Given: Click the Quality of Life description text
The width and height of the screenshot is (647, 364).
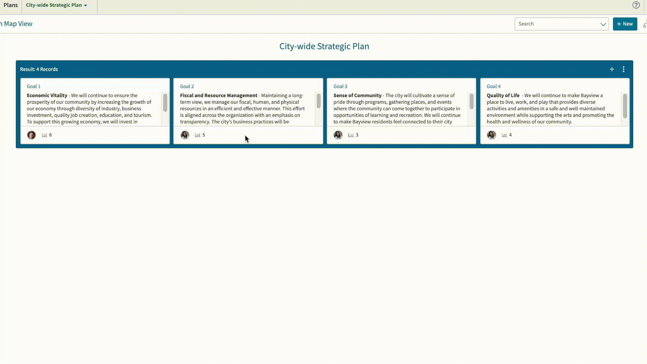Looking at the screenshot, I should click(550, 109).
